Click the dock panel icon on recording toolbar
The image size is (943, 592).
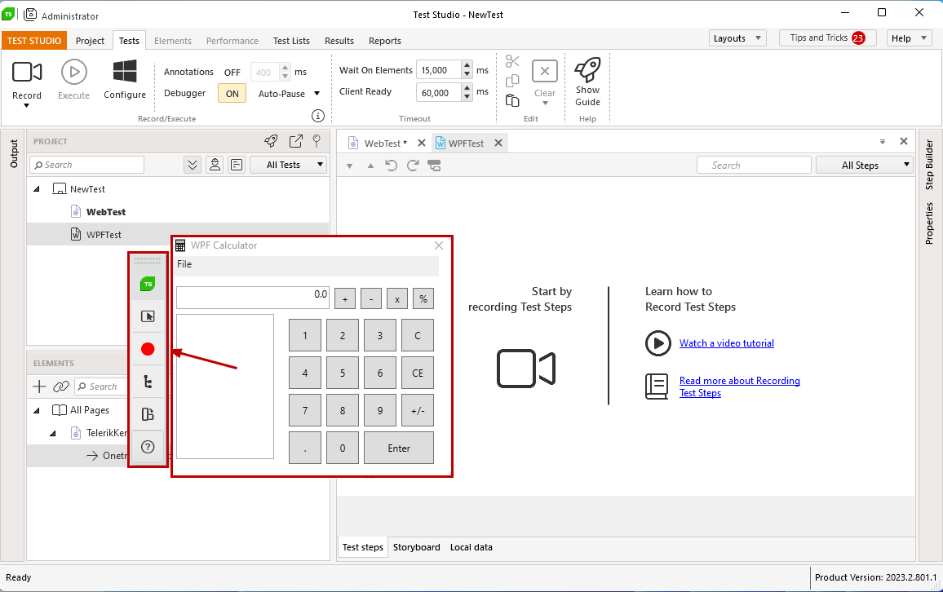[148, 414]
